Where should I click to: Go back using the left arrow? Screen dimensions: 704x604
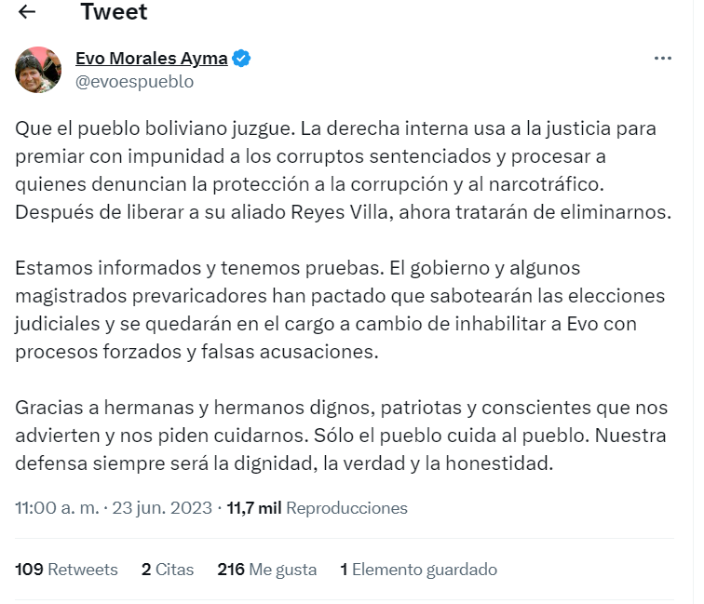[x=27, y=12]
